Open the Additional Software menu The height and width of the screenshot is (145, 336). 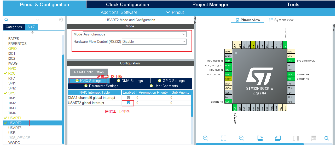click(119, 12)
